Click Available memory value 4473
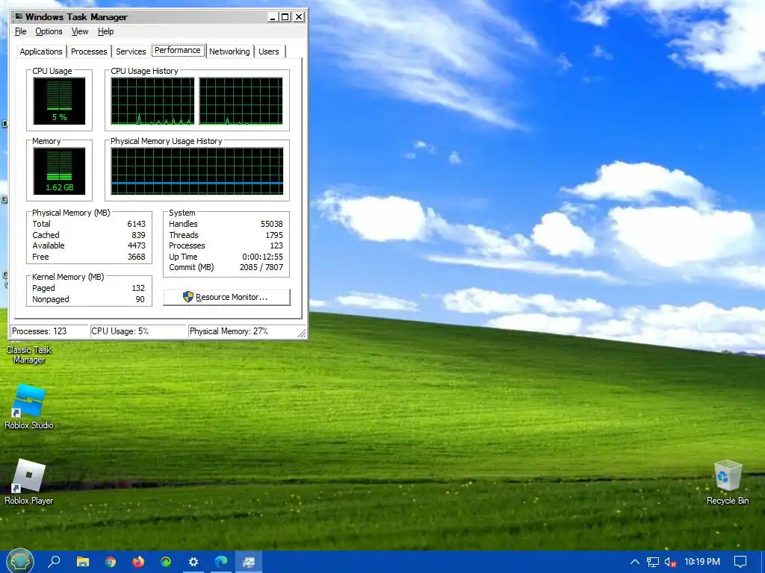Viewport: 765px width, 573px height. (x=136, y=245)
